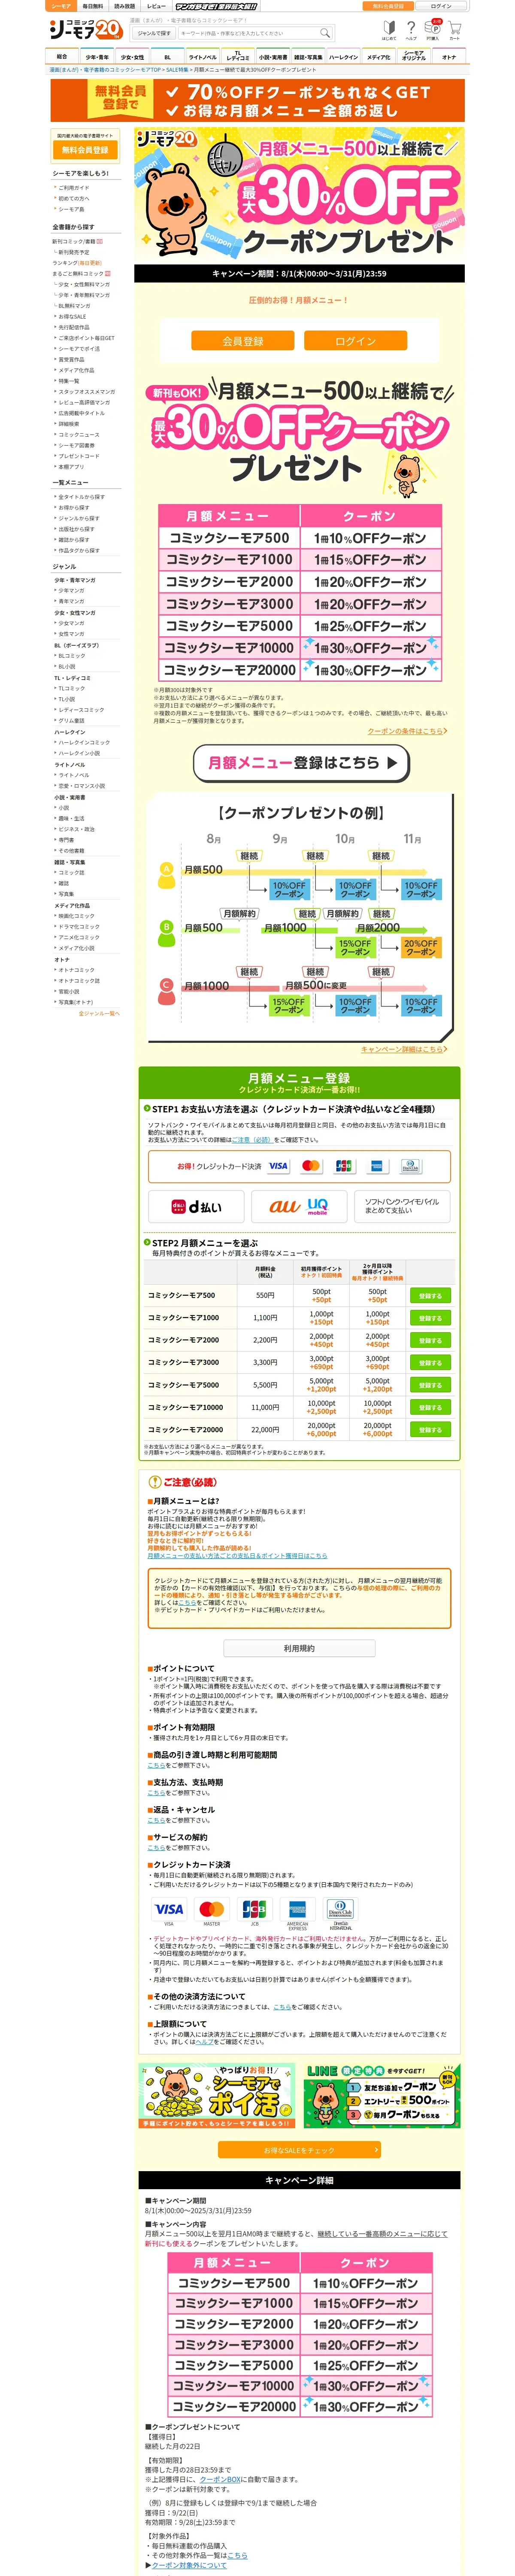Open プレゼントコード in sidebar
515x2576 pixels.
coord(78,456)
